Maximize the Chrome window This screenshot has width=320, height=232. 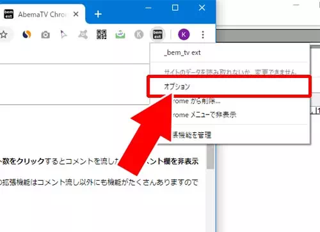coord(175,8)
